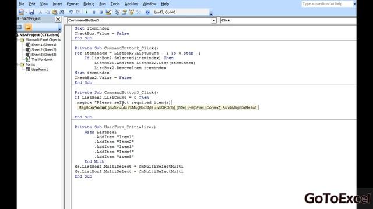
Task: Click line 'Private Sub UserForm_Initialize()'
Action: tap(115, 127)
